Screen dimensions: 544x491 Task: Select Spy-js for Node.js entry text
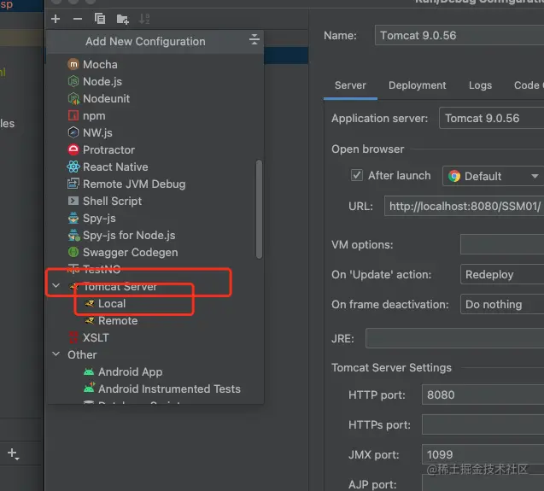click(129, 236)
